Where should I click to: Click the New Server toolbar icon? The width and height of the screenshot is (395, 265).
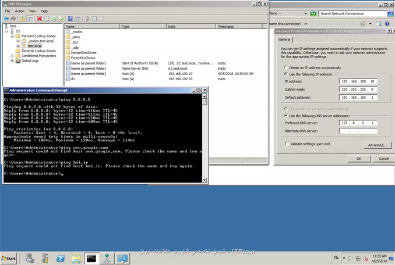click(87, 19)
